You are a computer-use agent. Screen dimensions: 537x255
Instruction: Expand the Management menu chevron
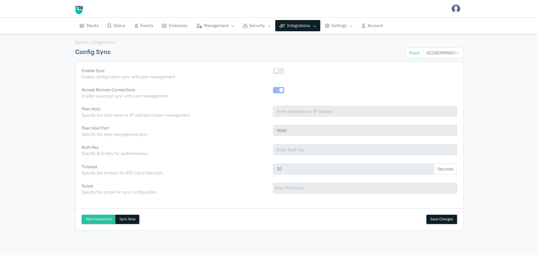click(233, 26)
